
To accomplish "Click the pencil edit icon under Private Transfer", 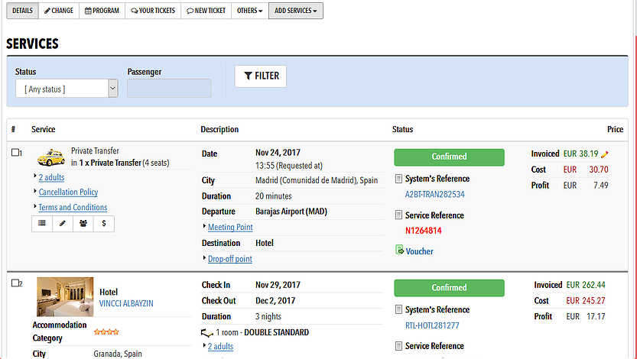I will click(x=63, y=224).
